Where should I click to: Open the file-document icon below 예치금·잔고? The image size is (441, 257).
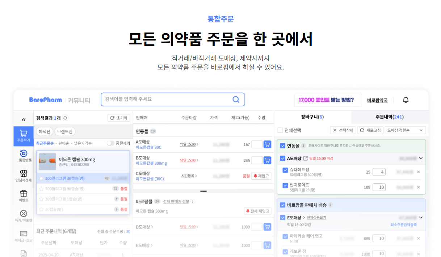24,253
